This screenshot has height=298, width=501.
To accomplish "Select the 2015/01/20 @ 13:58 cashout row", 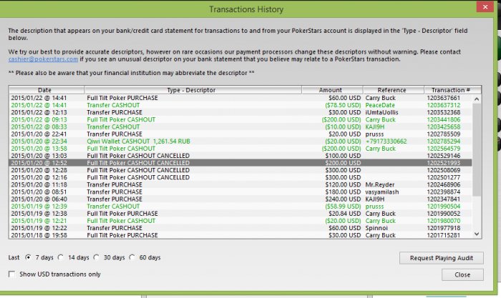I will [240, 149].
